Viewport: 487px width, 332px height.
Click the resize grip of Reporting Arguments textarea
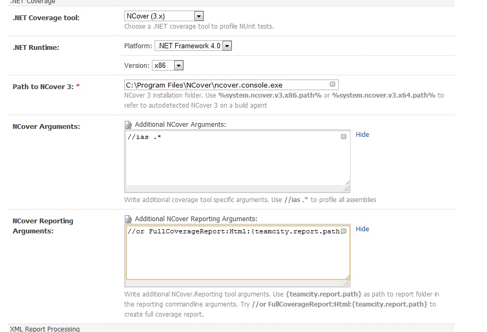346,283
